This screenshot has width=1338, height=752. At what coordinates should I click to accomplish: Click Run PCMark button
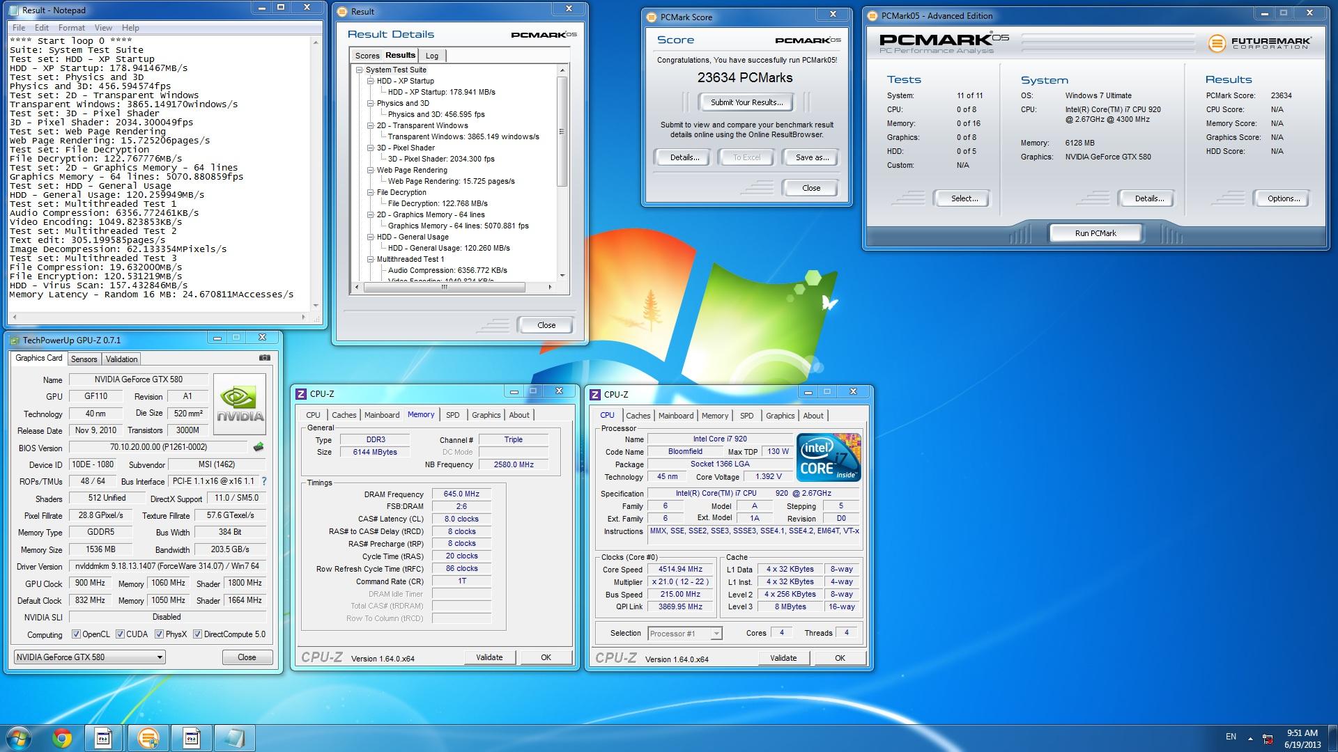1095,233
